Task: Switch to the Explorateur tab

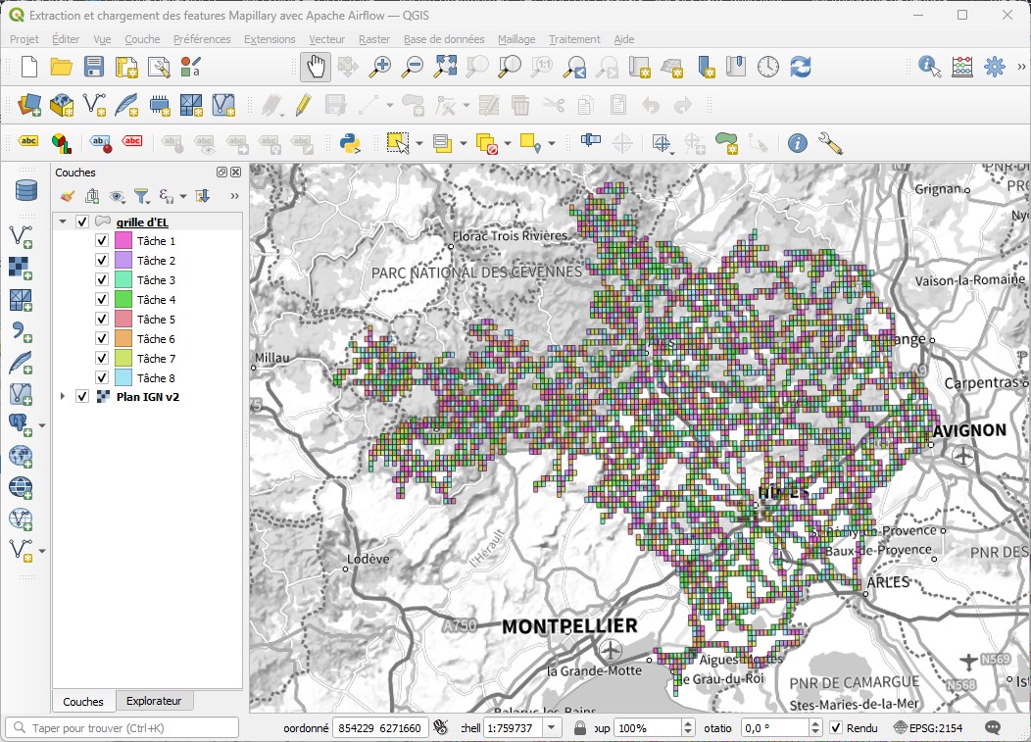Action: pyautogui.click(x=154, y=701)
